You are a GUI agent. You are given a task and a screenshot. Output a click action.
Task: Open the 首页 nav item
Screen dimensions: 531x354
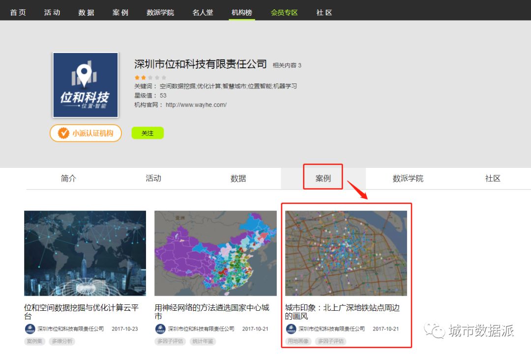click(18, 12)
